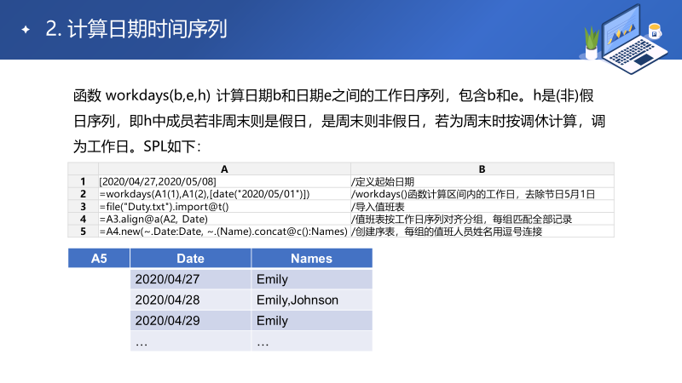
Task: Click row header 5 of the code grid
Action: [x=83, y=232]
